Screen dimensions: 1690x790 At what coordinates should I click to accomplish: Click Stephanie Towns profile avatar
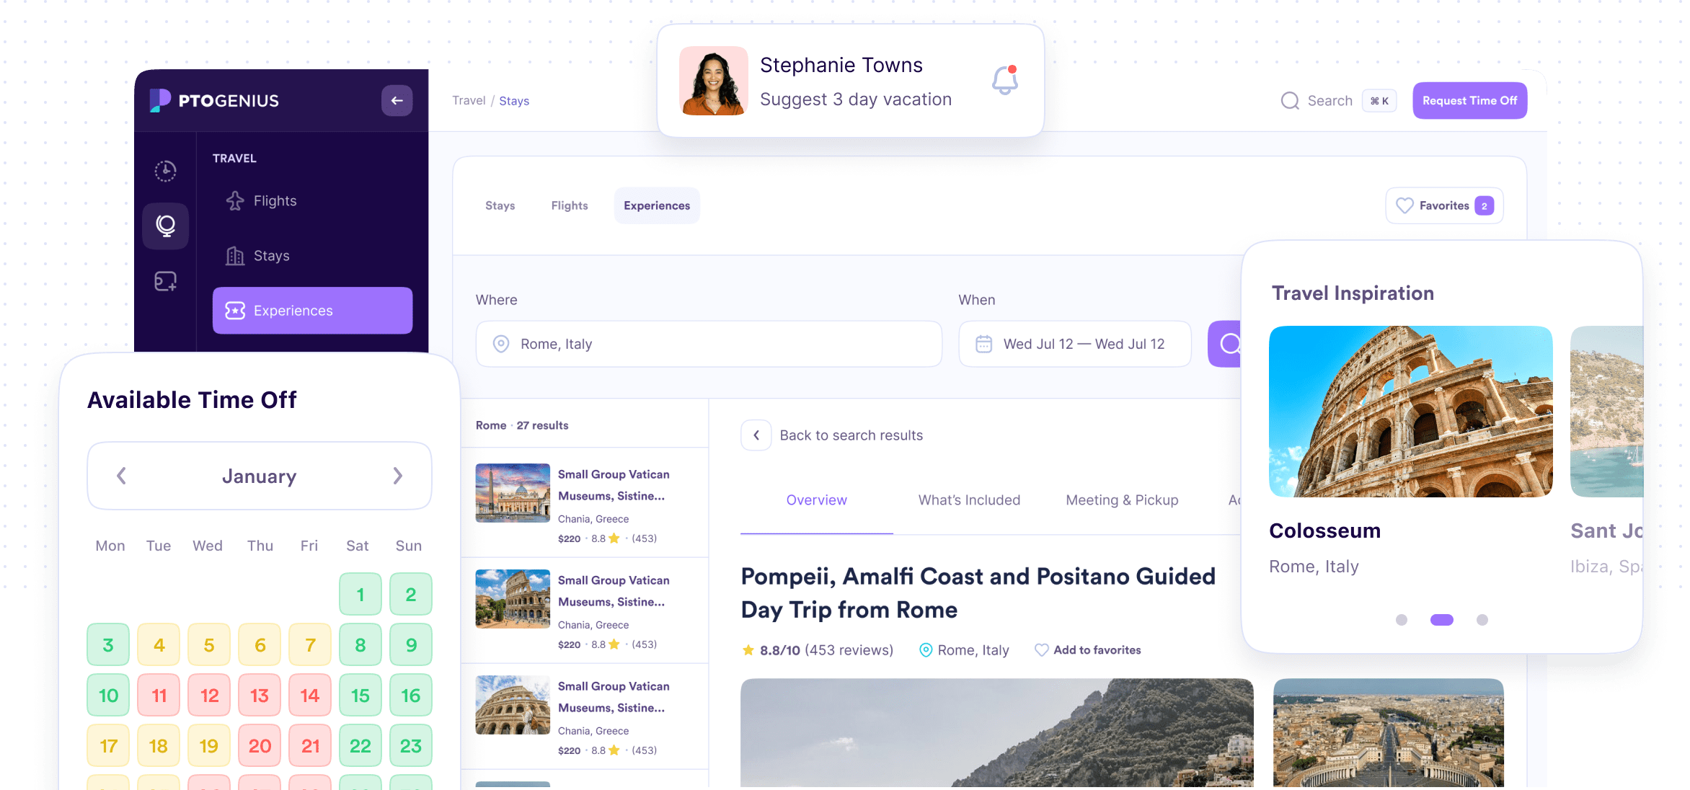713,81
